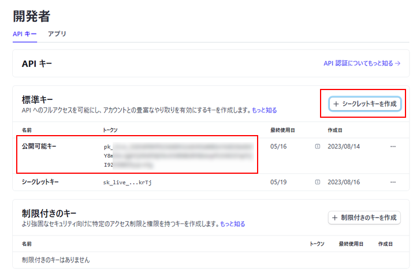Click the 制限付きのキーはありません empty message

point(55,260)
